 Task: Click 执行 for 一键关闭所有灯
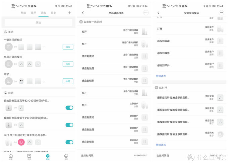click(x=68, y=47)
